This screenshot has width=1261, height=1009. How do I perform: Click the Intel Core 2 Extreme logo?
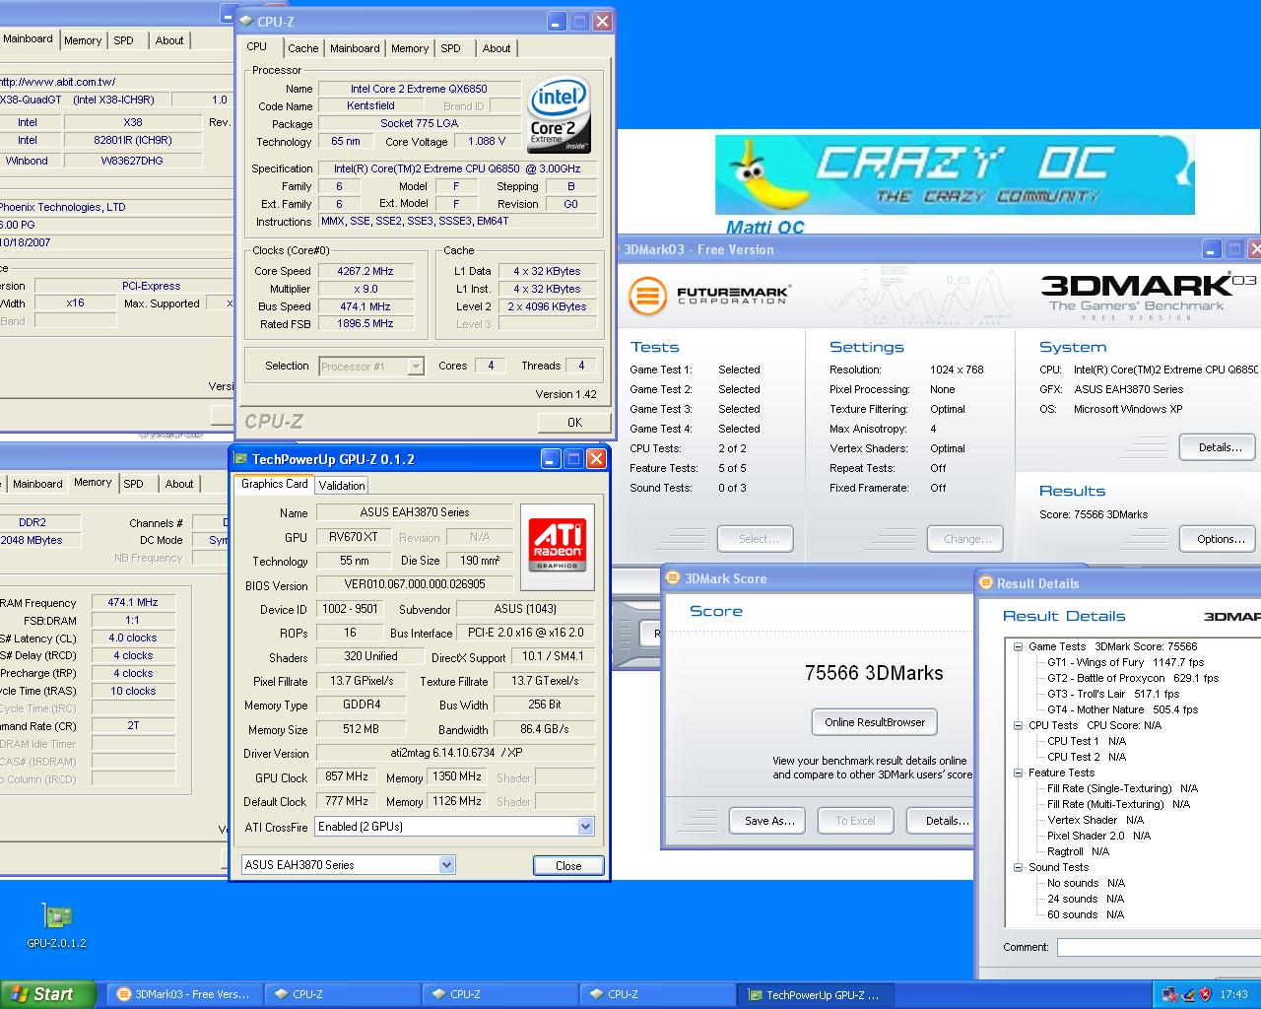pos(559,114)
